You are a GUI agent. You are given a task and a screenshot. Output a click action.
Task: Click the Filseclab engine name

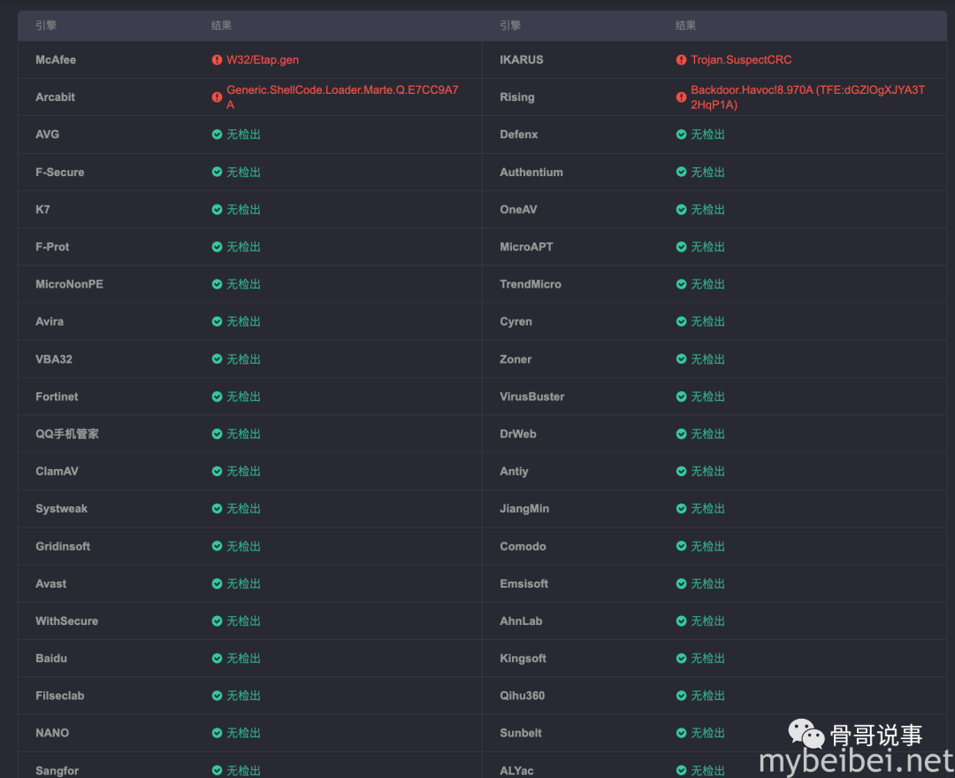(x=60, y=696)
